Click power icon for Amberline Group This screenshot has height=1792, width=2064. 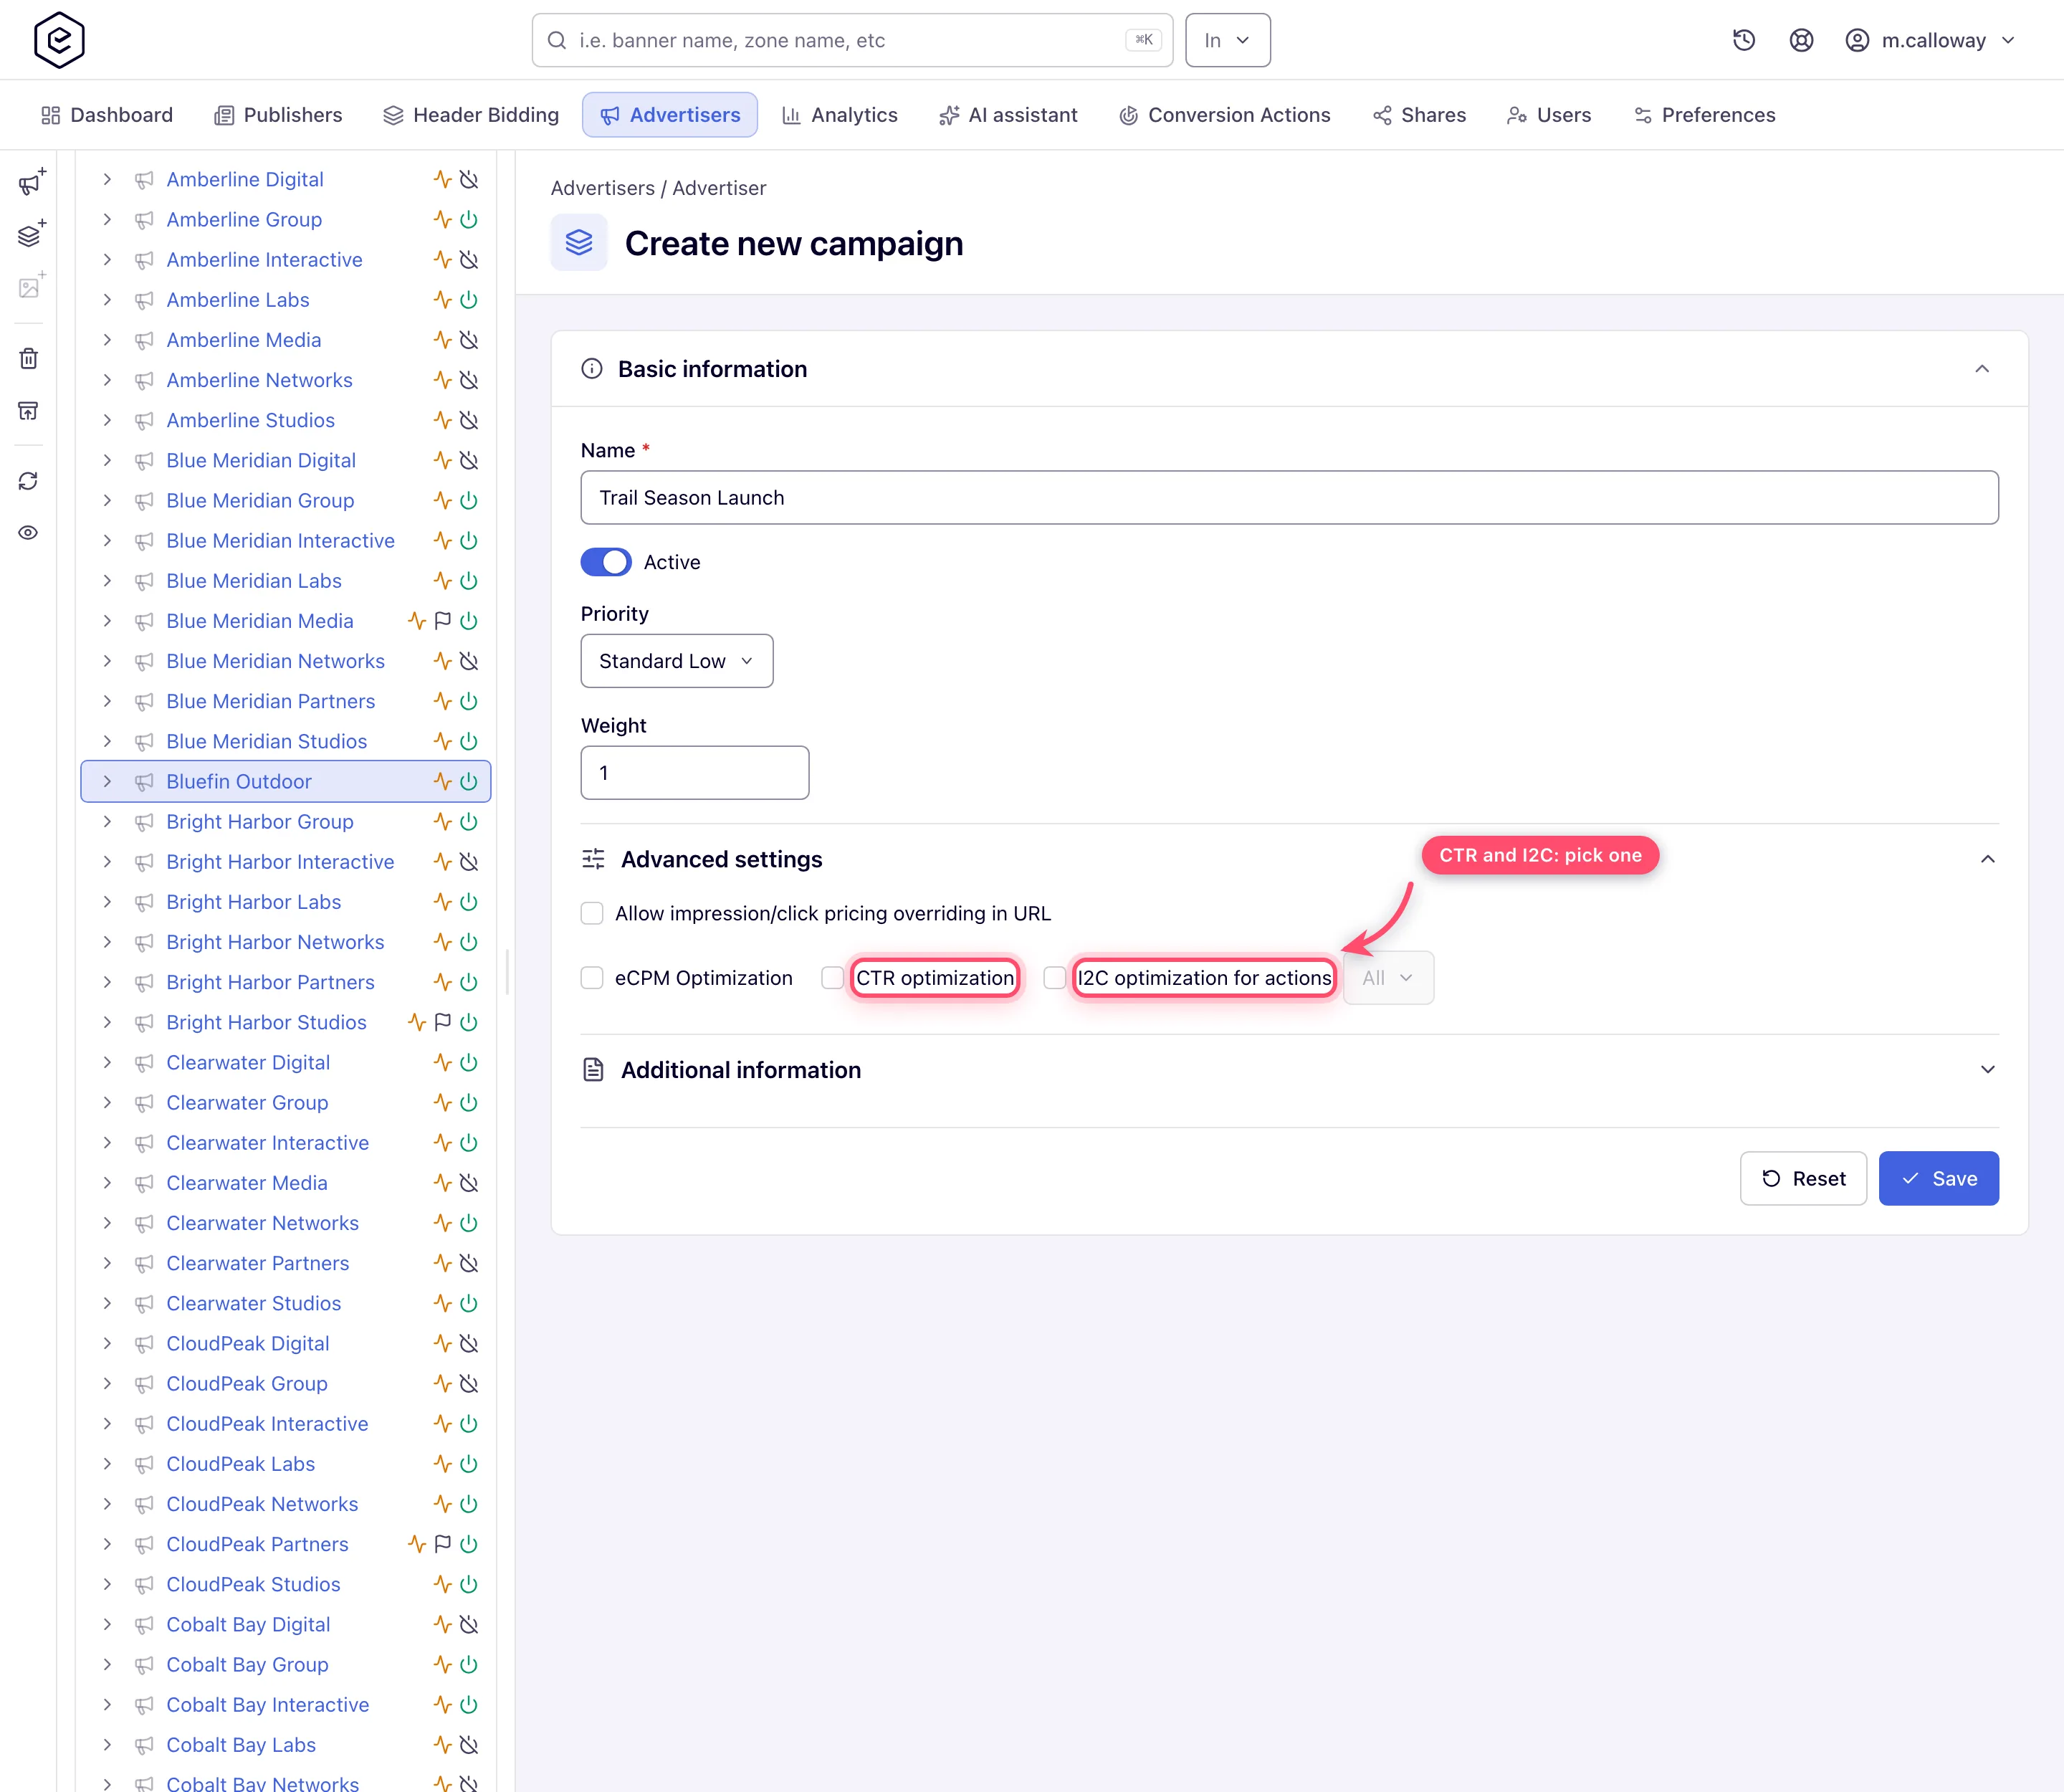click(x=469, y=219)
